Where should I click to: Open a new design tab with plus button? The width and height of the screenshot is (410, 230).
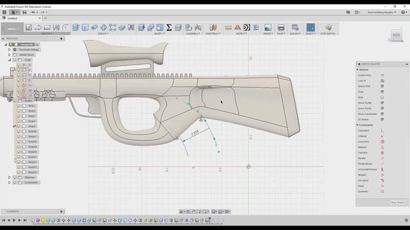45,19
